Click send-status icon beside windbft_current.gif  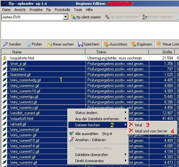click(x=5, y=113)
